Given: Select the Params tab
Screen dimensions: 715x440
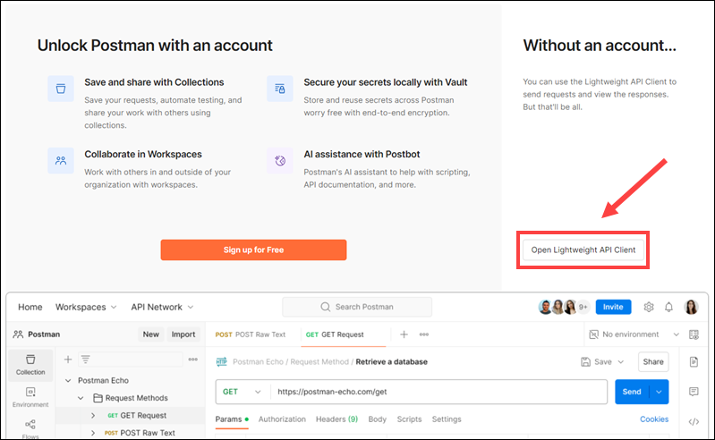Looking at the screenshot, I should 232,419.
